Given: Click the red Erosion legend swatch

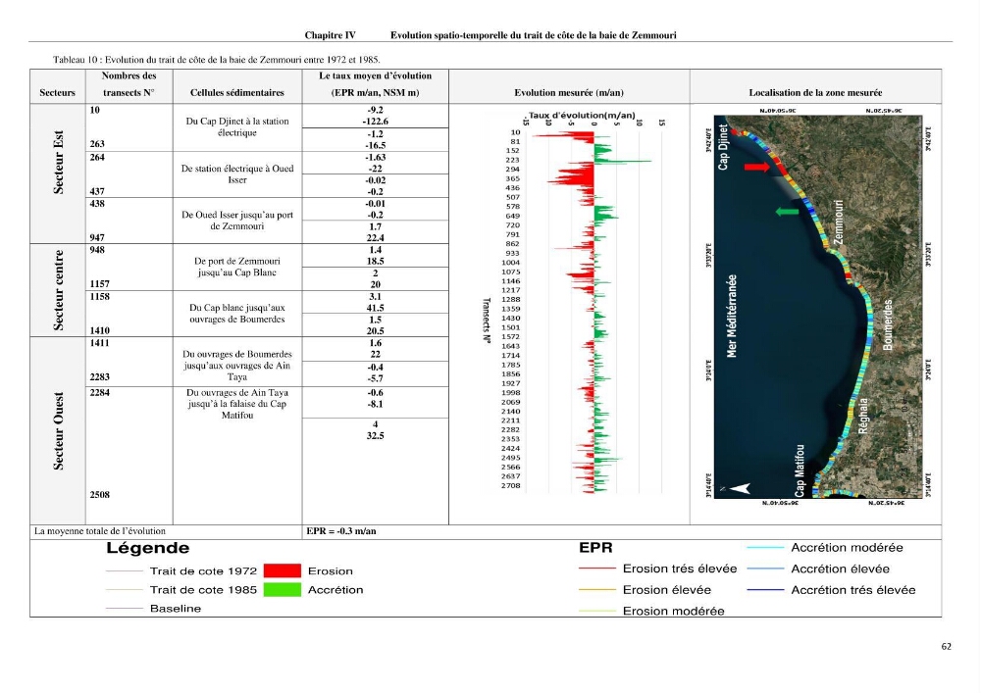Looking at the screenshot, I should (x=283, y=570).
